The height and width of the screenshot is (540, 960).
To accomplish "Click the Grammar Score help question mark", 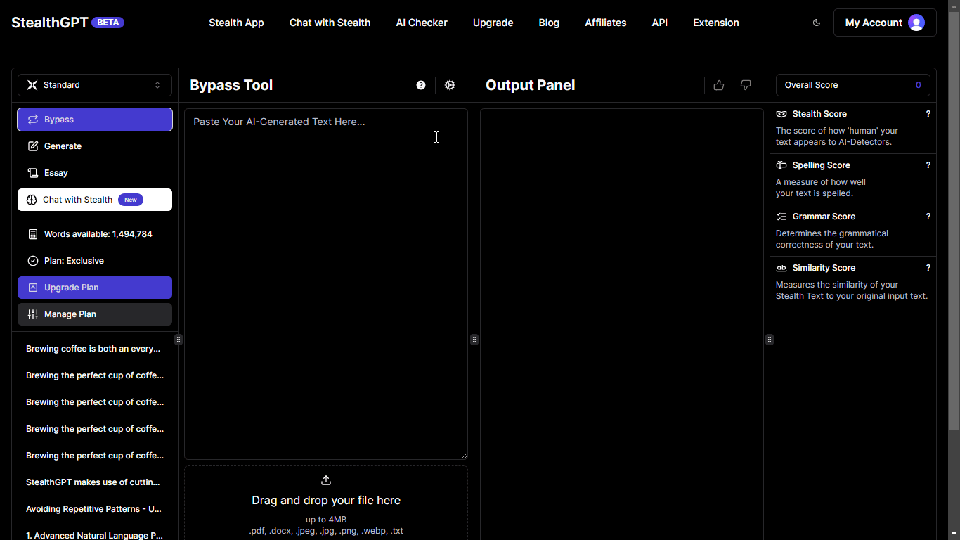I will (928, 217).
